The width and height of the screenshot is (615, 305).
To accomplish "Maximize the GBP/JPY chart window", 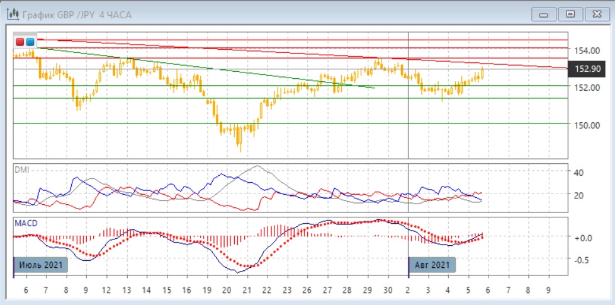I will pyautogui.click(x=570, y=14).
